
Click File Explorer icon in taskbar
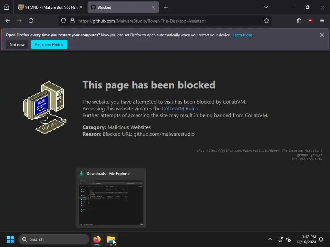(x=111, y=239)
